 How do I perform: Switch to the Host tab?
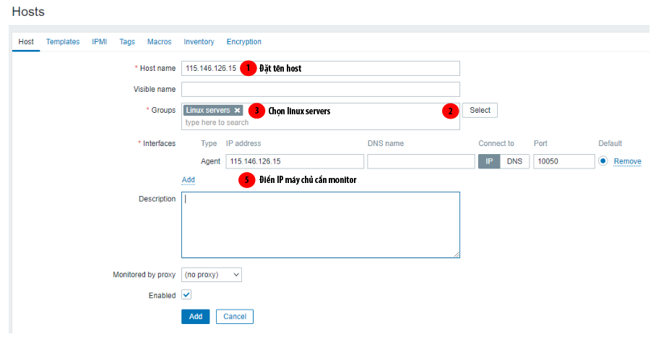(x=26, y=42)
